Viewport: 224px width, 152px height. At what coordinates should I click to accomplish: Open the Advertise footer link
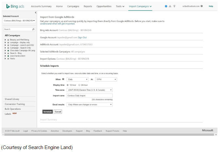(55, 131)
